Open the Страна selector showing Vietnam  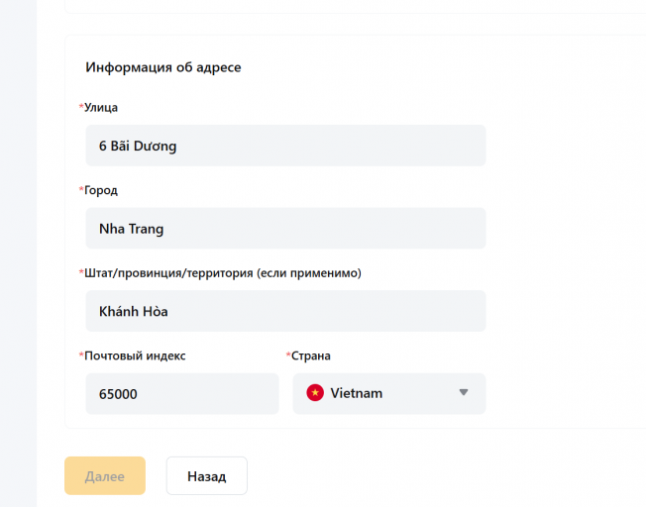pos(389,393)
